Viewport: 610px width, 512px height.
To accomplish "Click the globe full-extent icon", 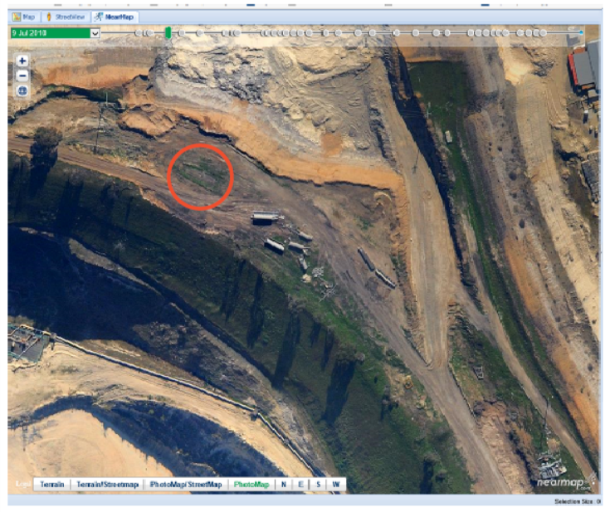I will [x=22, y=91].
